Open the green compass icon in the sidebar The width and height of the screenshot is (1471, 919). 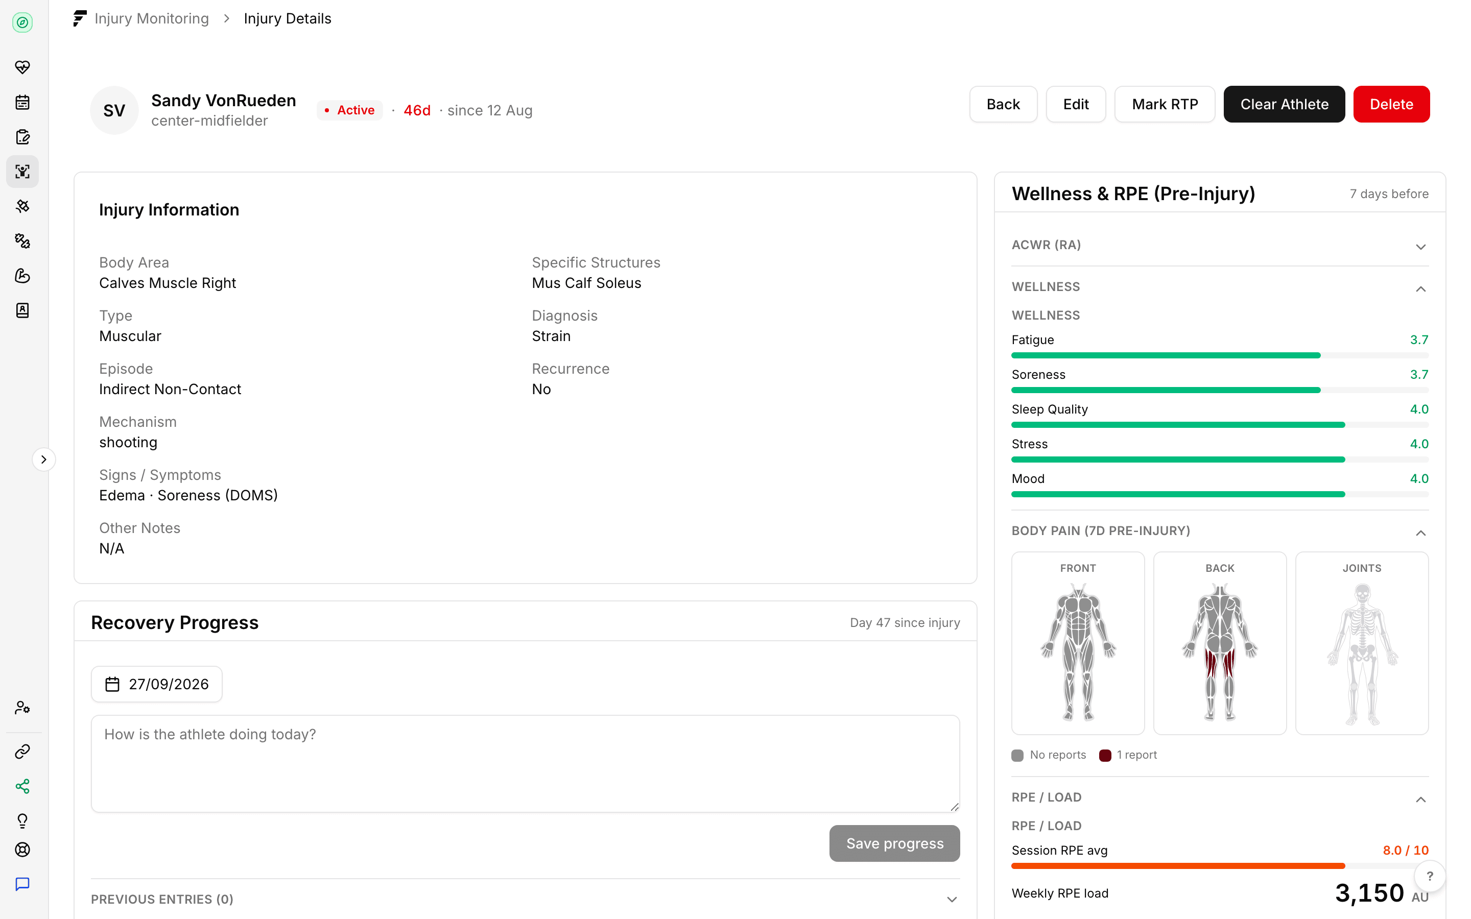coord(22,23)
